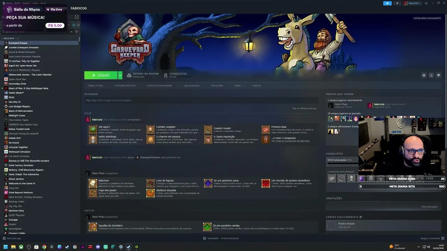The width and height of the screenshot is (447, 251).
Task: Open the FabioCOG account dropdown
Action: [x=412, y=3]
